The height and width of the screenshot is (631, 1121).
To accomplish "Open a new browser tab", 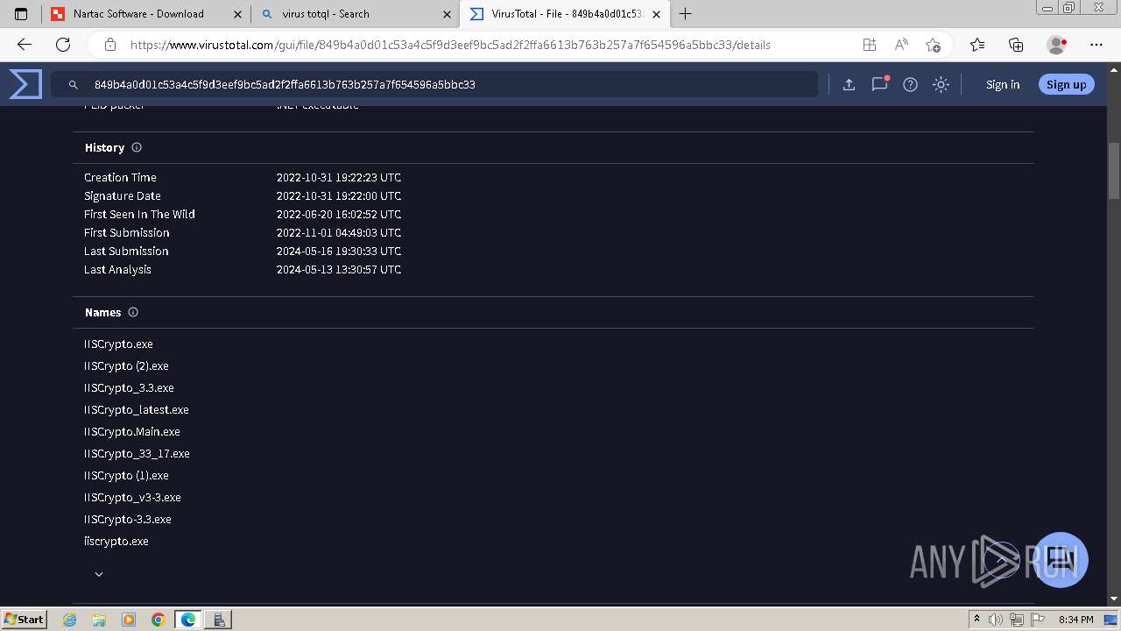I will coord(686,14).
